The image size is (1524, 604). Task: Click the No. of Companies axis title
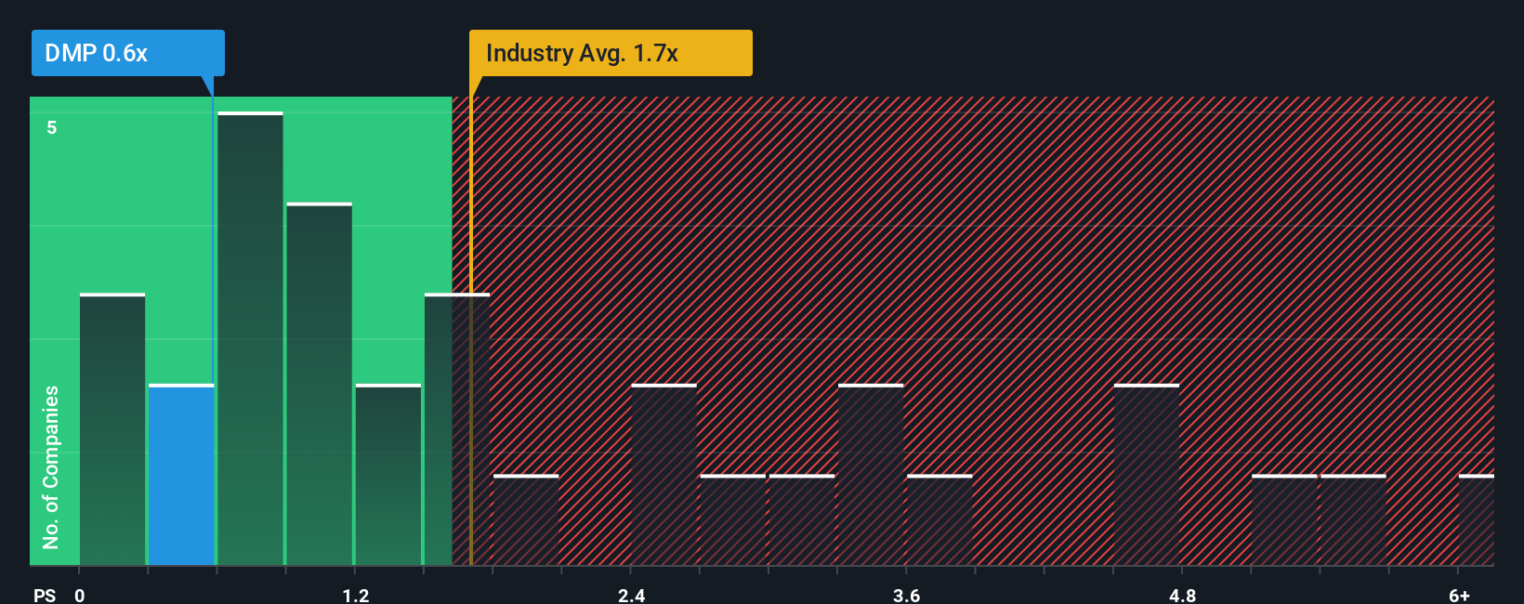tap(51, 467)
